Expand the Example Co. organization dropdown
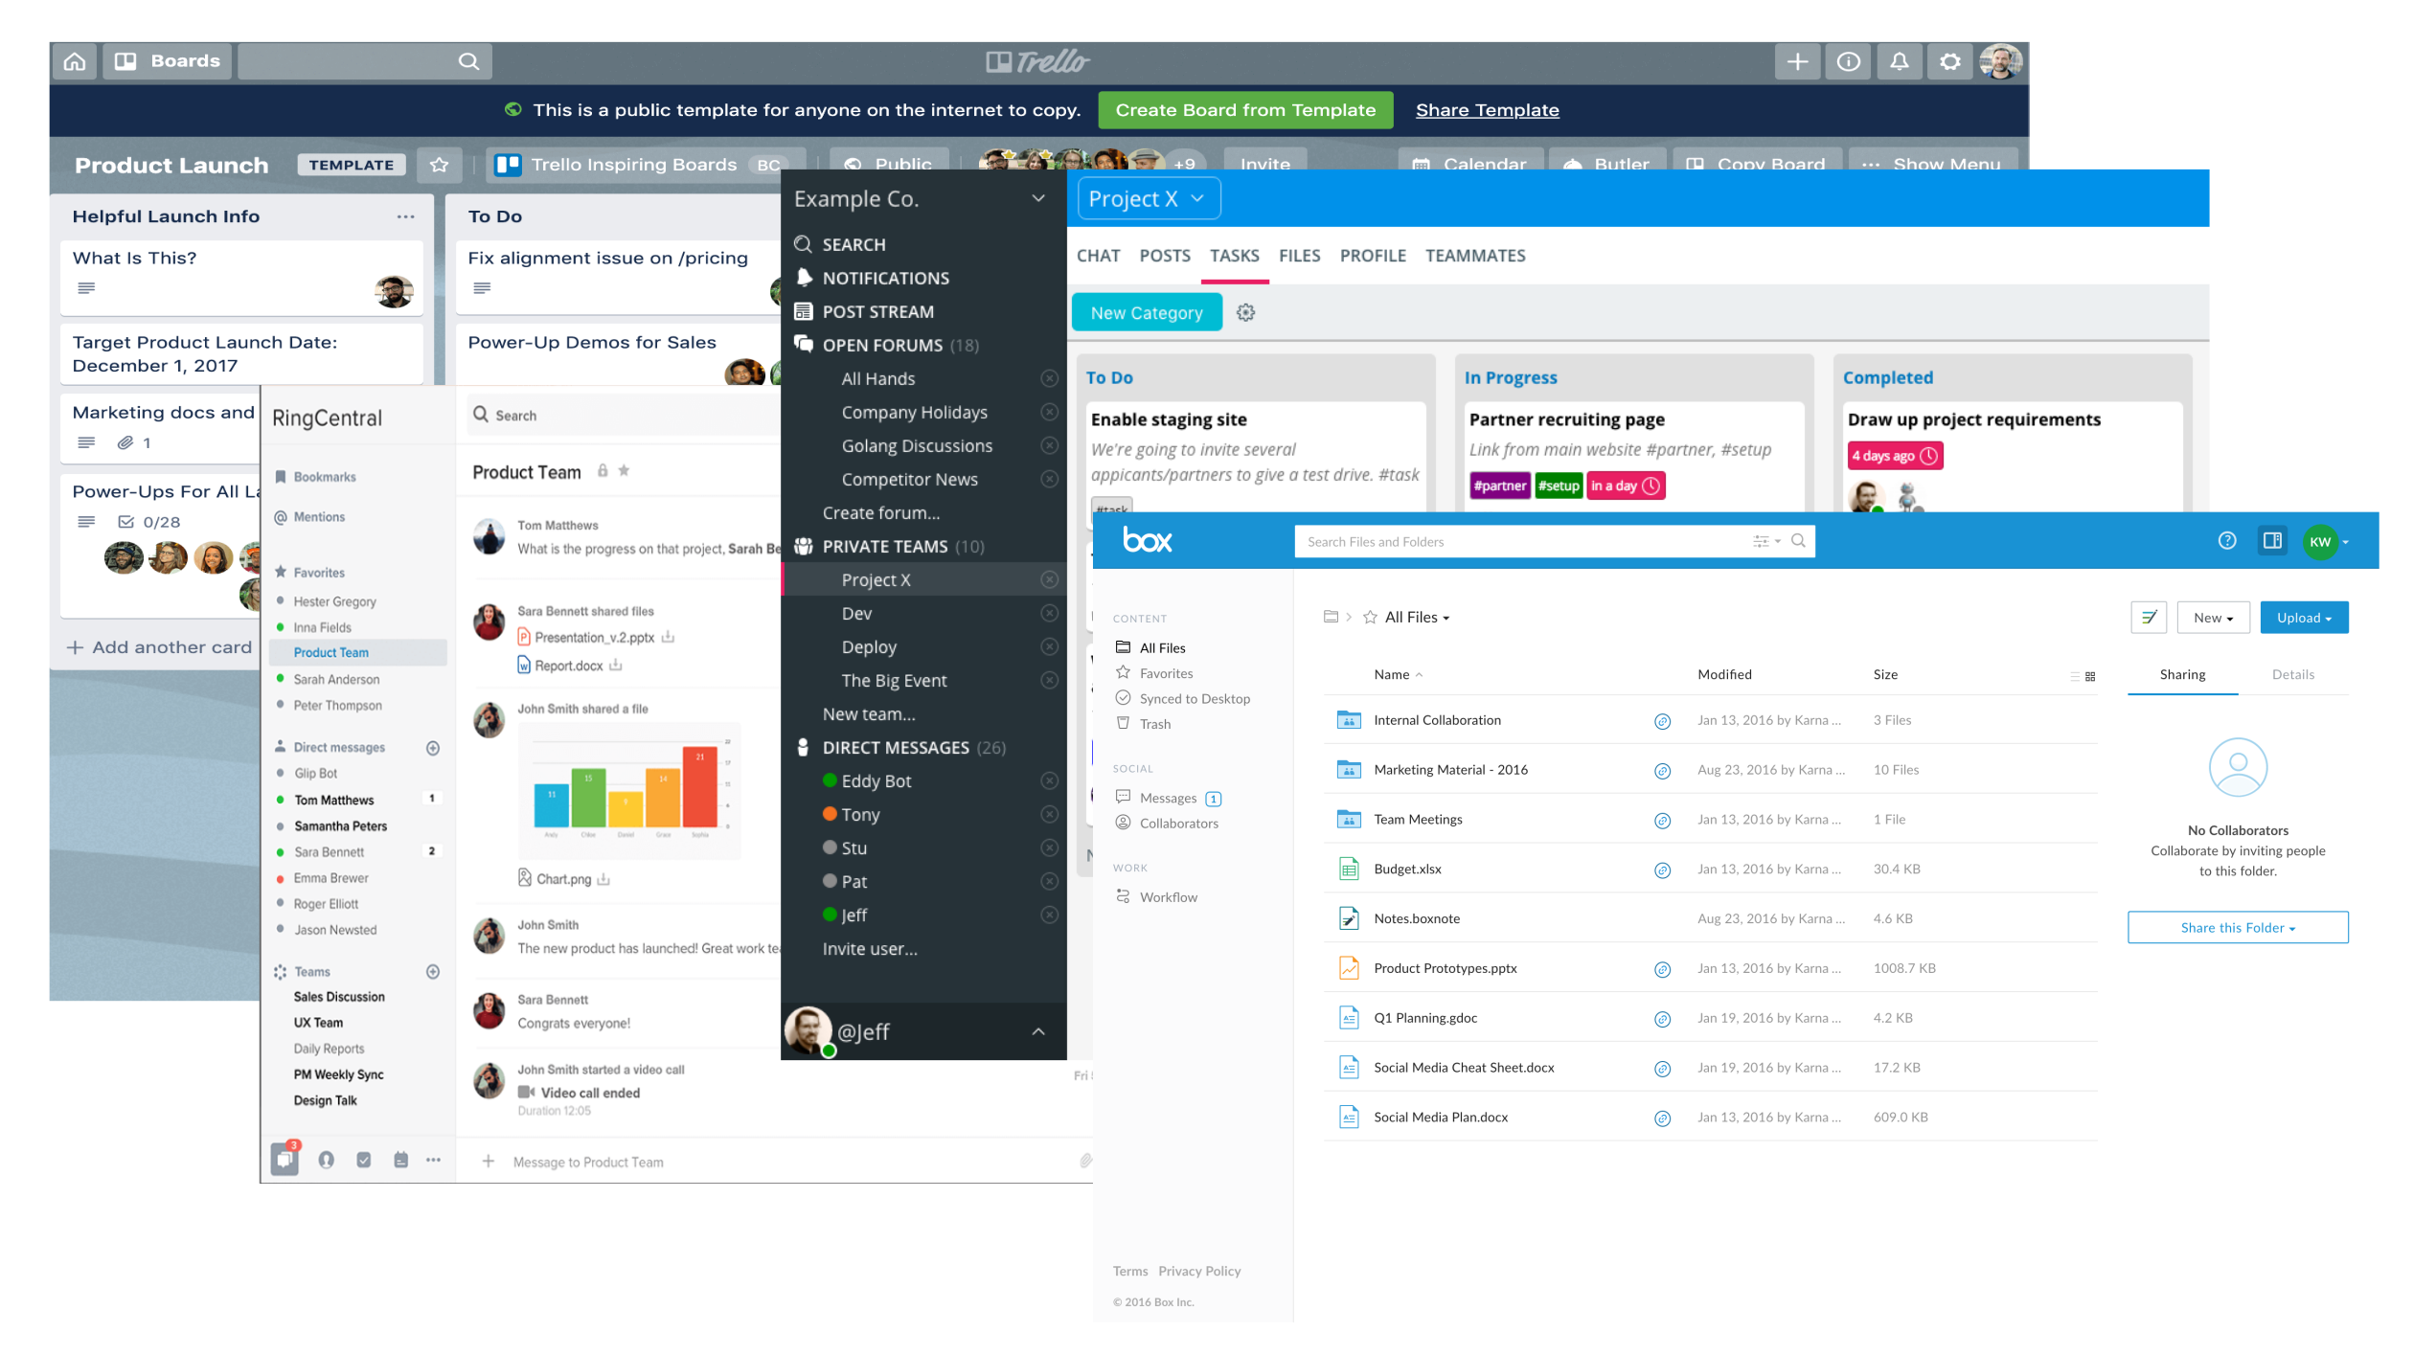Image resolution: width=2413 pixels, height=1356 pixels. click(x=1038, y=198)
